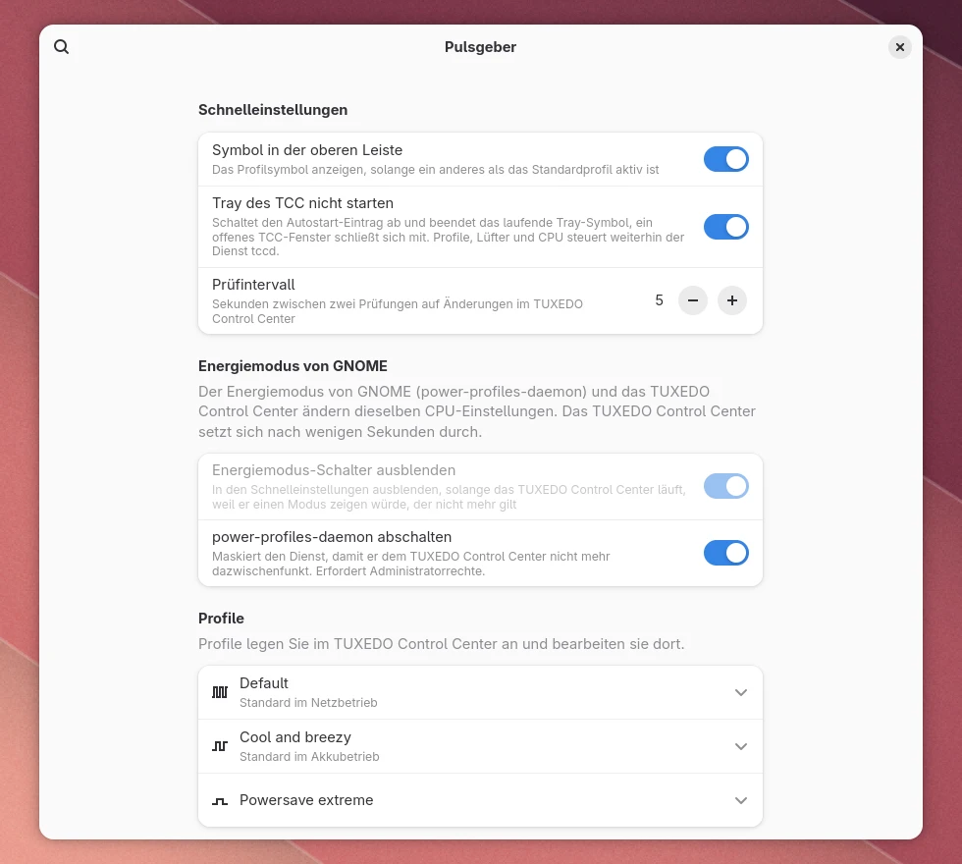This screenshot has width=962, height=864.
Task: Select 'Cool and breezy' profile name
Action: pos(295,737)
